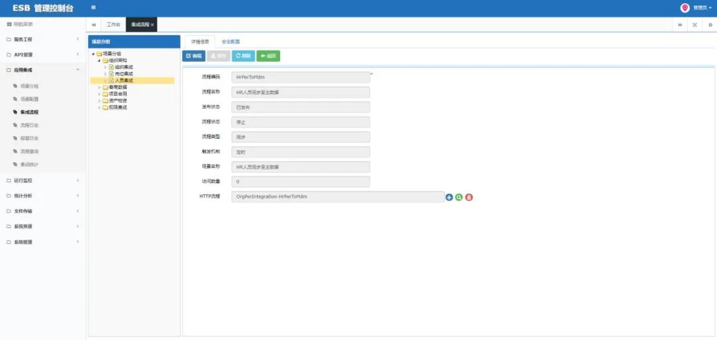Add an HTTP流程 with the blue plus icon
This screenshot has width=717, height=340.
pos(449,197)
